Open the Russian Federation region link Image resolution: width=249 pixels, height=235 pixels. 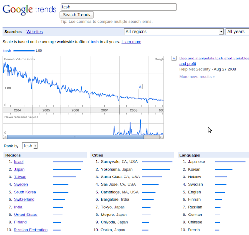31,230
